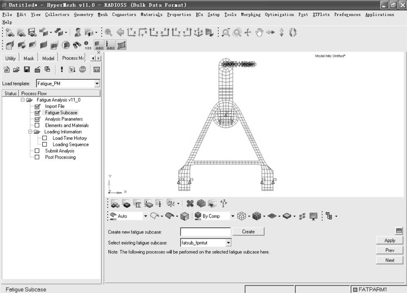This screenshot has height=293, width=407.
Task: Click the Next button
Action: [390, 260]
